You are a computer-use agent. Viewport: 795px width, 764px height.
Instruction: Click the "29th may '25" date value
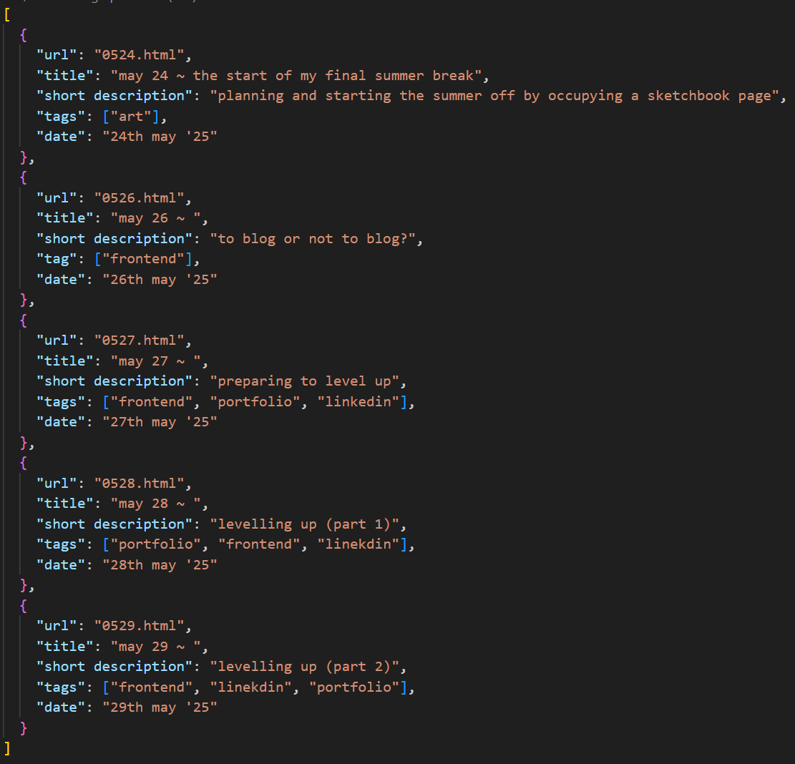(x=159, y=707)
